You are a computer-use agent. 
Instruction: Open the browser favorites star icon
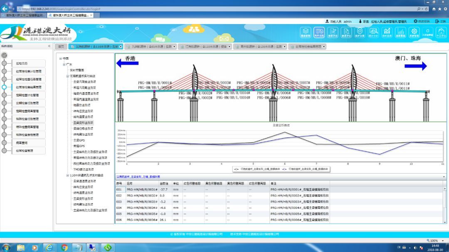[439, 9]
